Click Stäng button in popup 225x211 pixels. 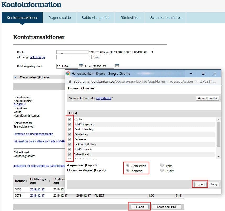(x=213, y=184)
